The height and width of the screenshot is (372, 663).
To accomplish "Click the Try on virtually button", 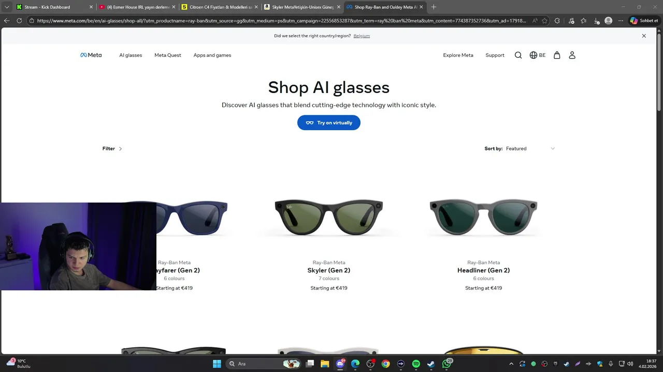I will pyautogui.click(x=329, y=122).
